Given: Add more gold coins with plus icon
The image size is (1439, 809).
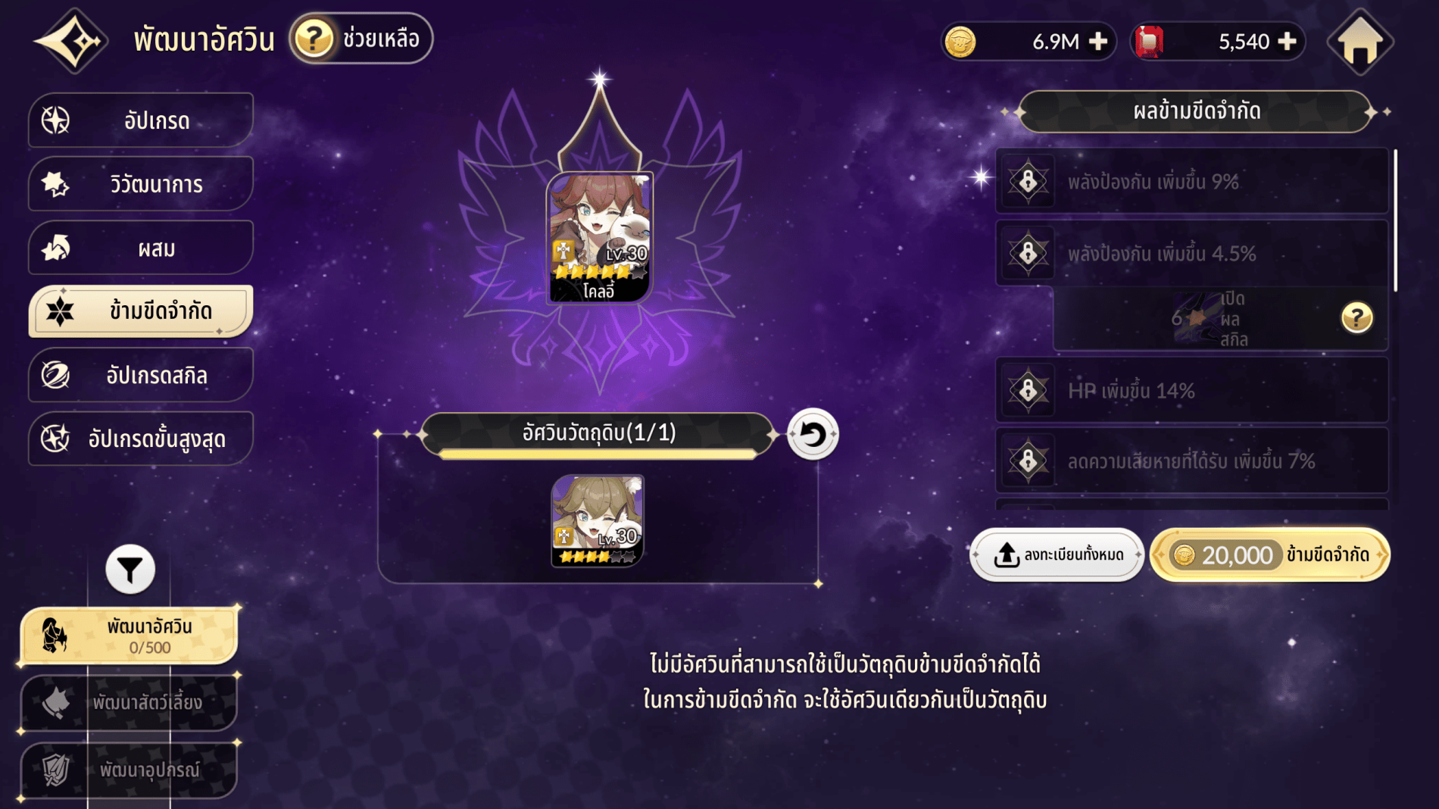Looking at the screenshot, I should 1098,42.
